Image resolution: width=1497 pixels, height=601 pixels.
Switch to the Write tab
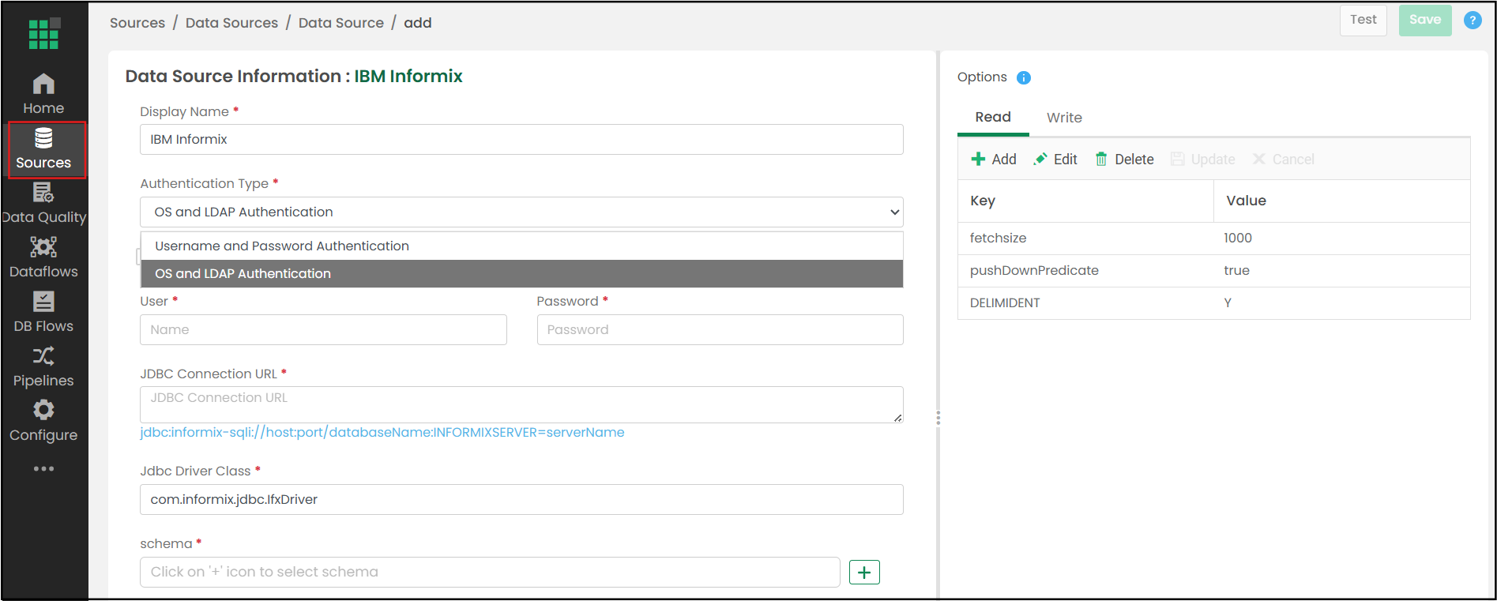tap(1064, 118)
